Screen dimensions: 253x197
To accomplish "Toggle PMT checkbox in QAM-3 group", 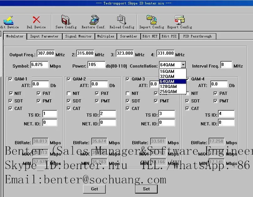I will coord(156,101).
